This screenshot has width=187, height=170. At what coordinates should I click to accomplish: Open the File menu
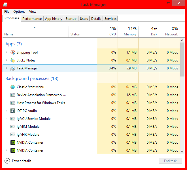(7, 12)
